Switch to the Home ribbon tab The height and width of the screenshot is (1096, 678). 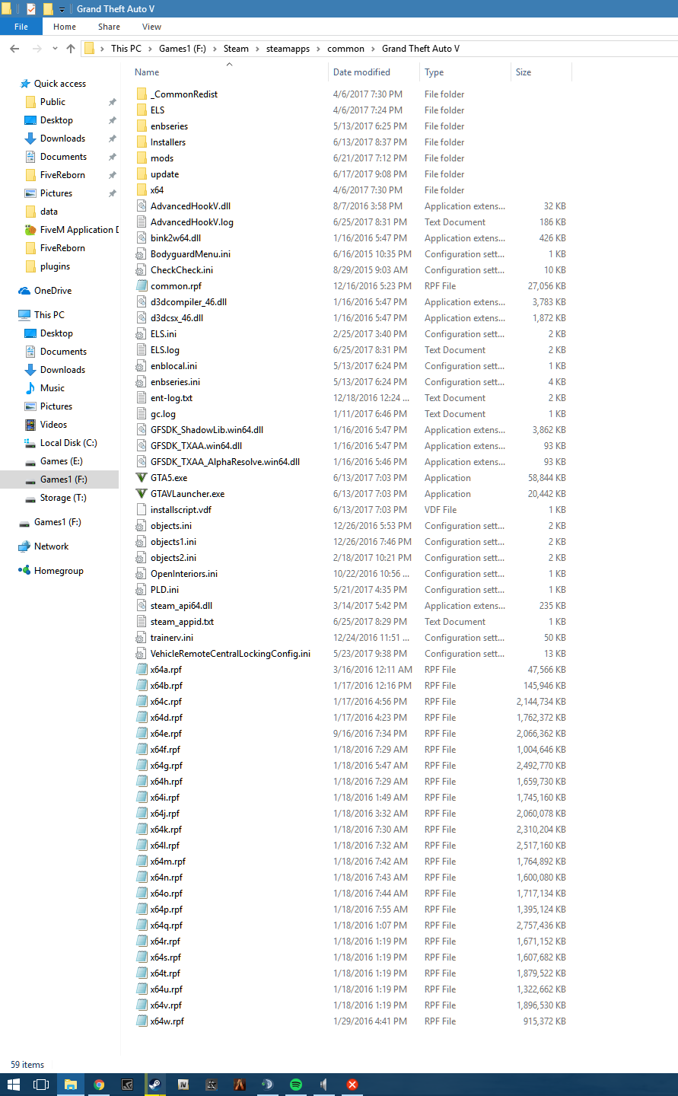[65, 27]
